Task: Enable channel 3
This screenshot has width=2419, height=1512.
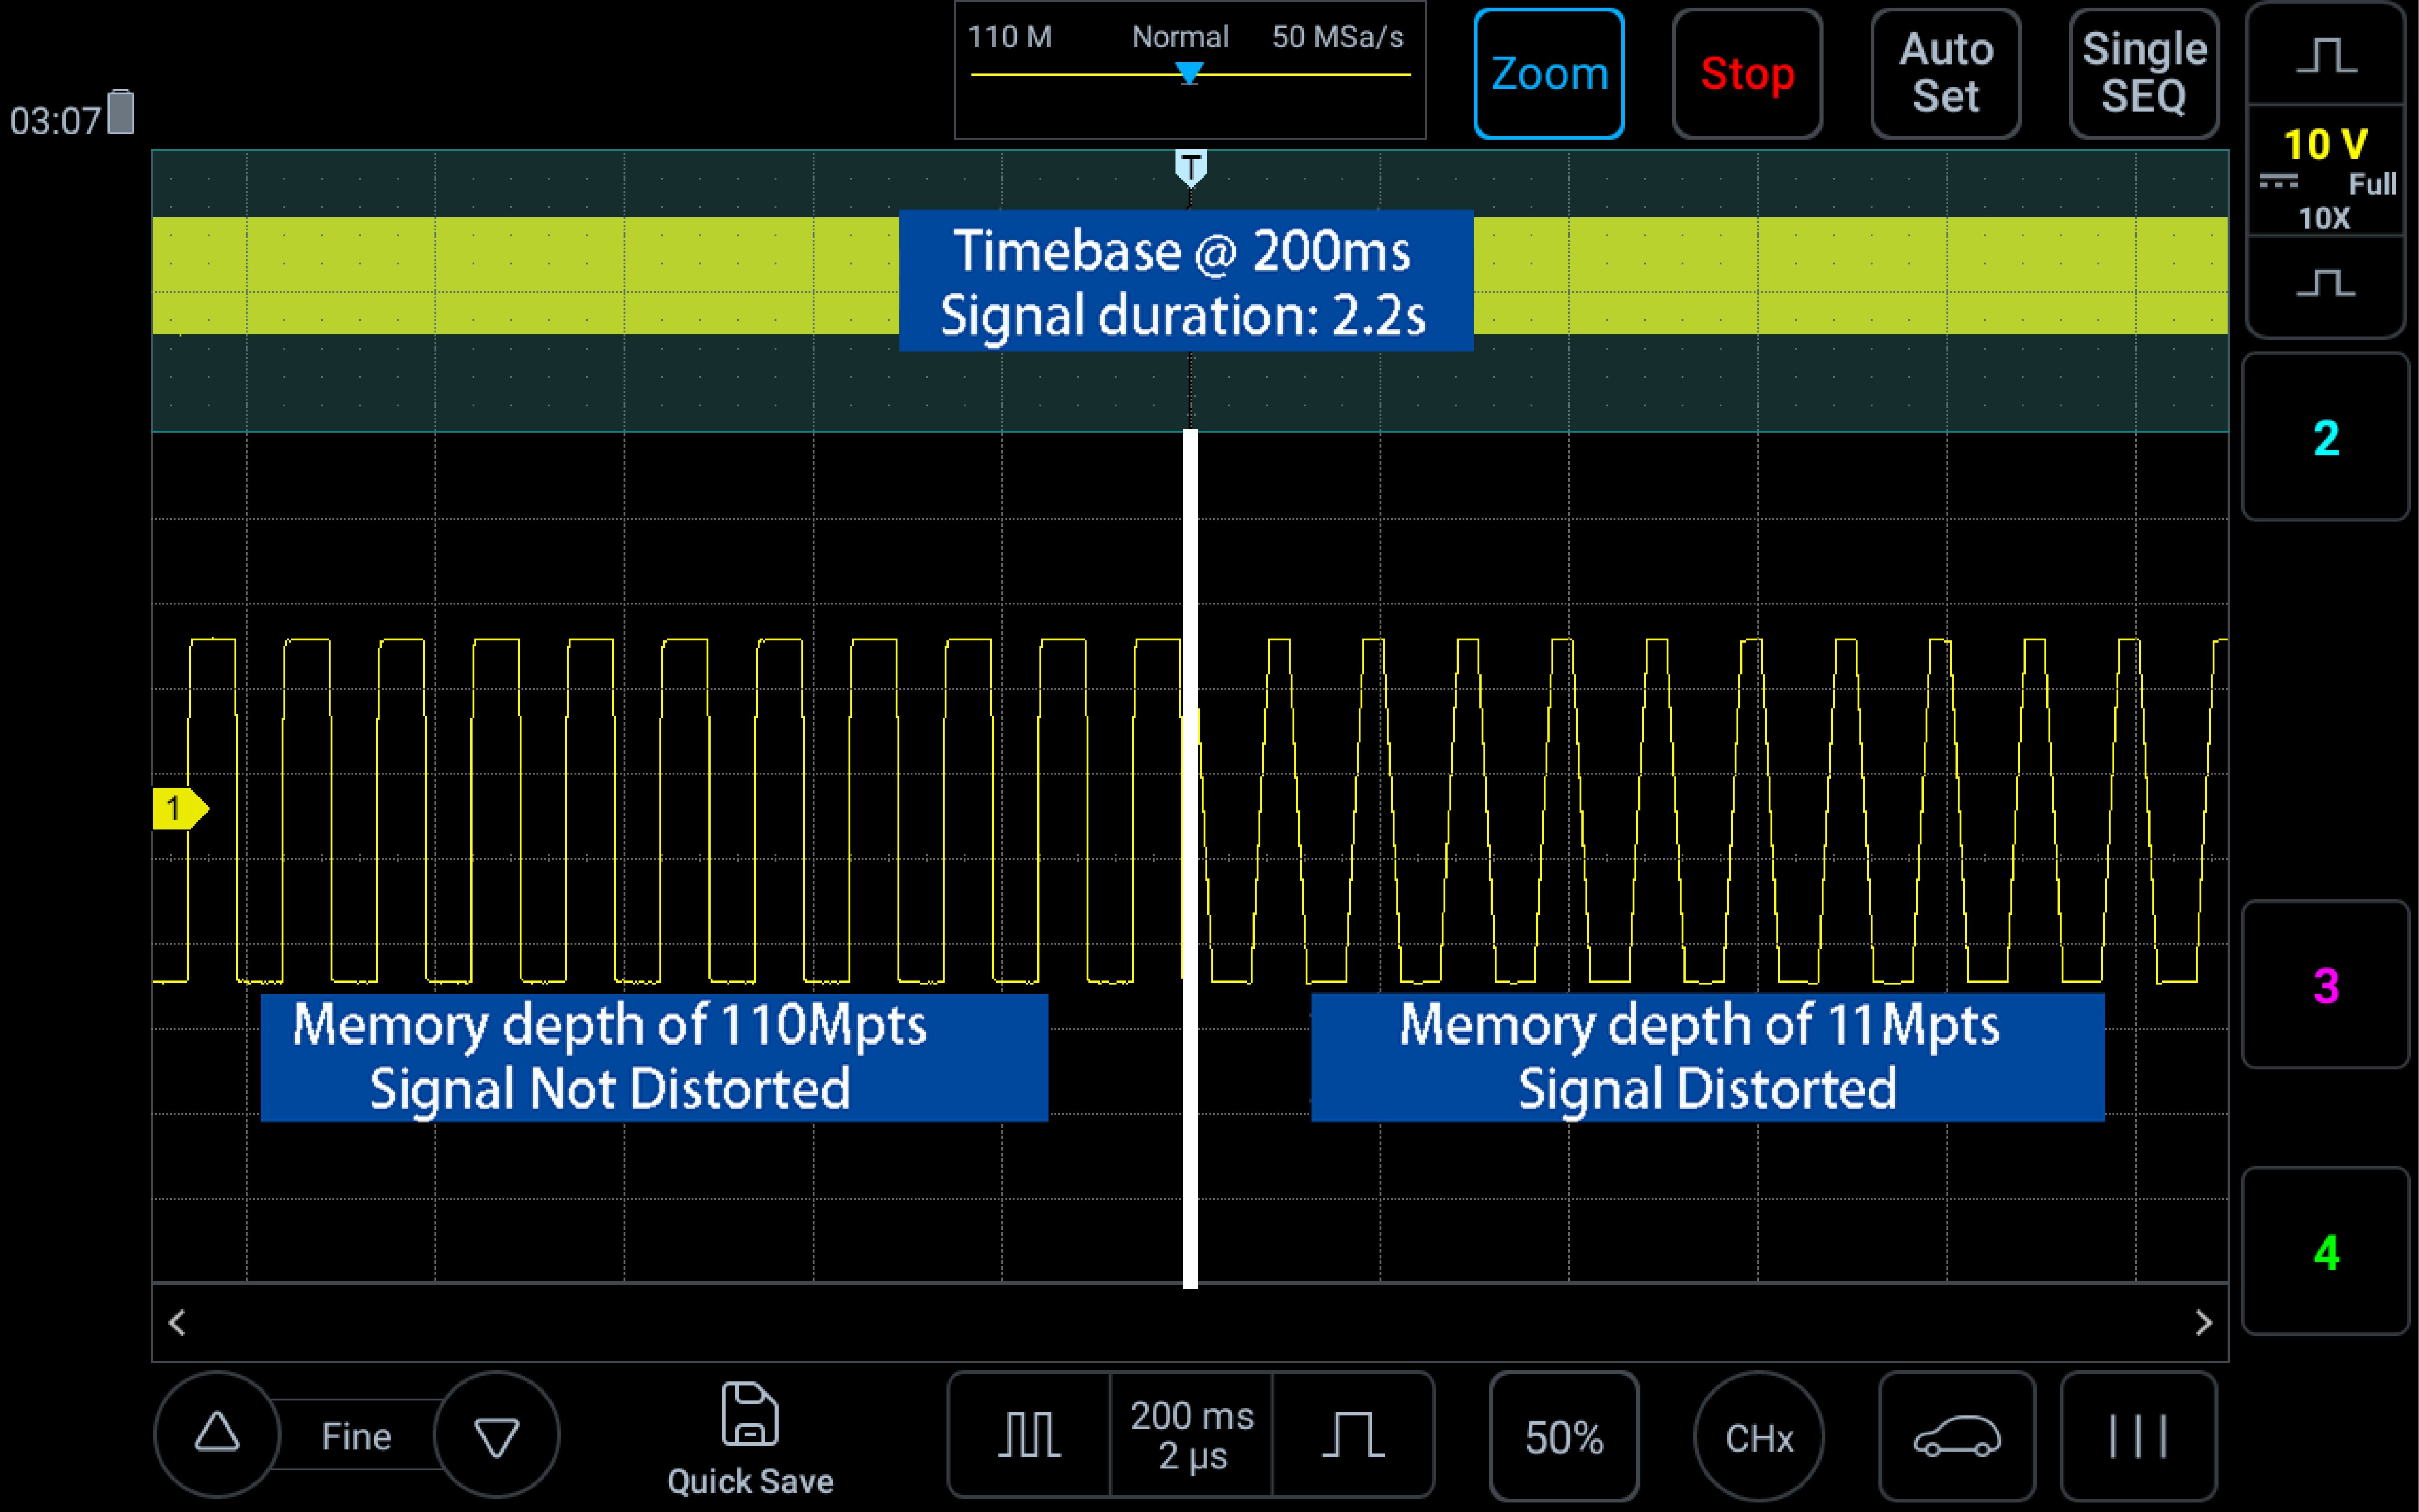Action: [2326, 986]
